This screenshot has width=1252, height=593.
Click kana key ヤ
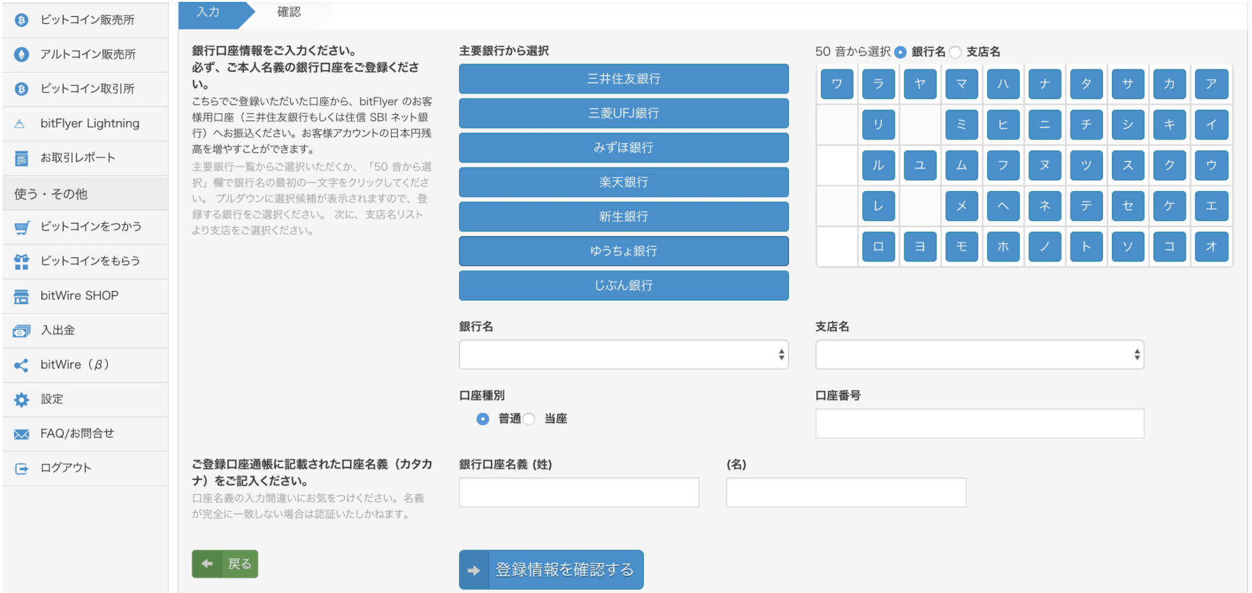(x=920, y=84)
